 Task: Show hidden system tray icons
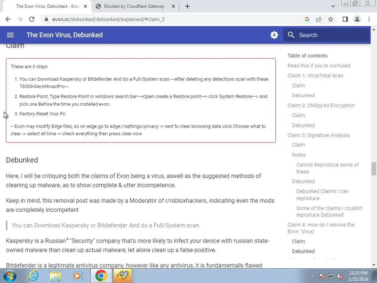[x=313, y=276]
